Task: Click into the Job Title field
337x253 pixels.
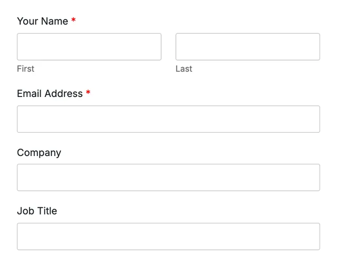Action: [x=168, y=237]
